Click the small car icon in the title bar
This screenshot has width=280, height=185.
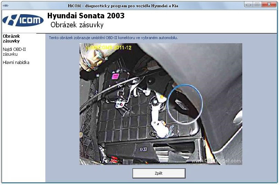[6, 6]
